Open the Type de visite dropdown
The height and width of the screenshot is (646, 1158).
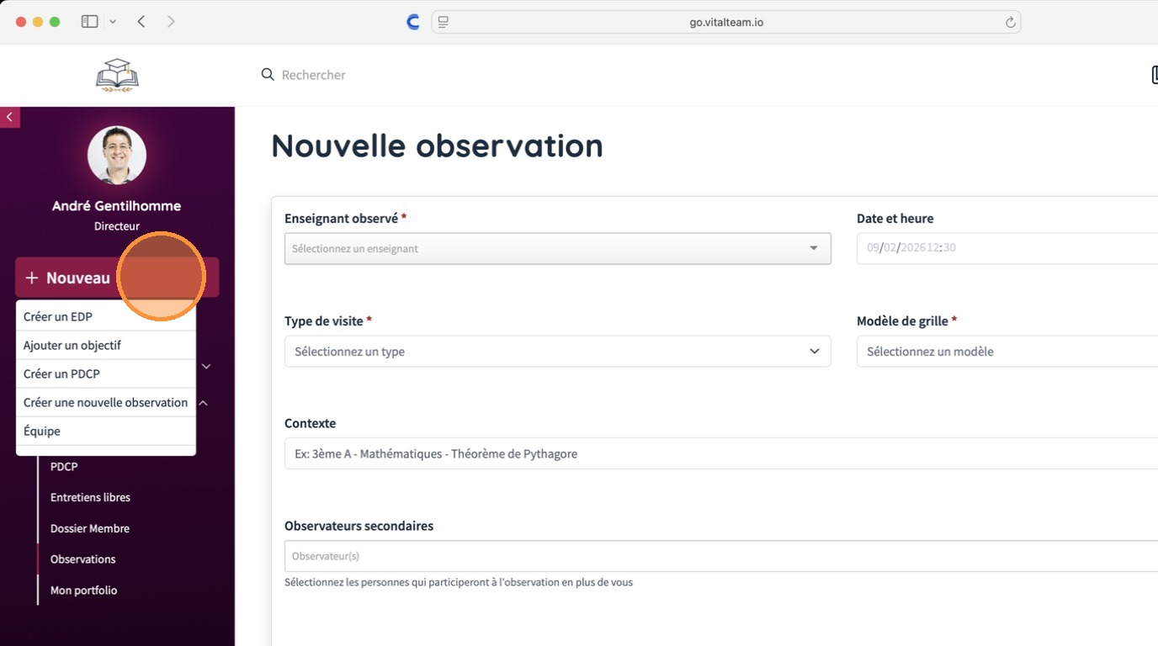pos(557,352)
